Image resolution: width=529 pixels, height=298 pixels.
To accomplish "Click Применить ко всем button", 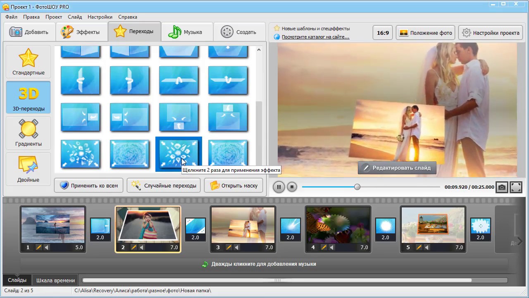I will (x=88, y=185).
